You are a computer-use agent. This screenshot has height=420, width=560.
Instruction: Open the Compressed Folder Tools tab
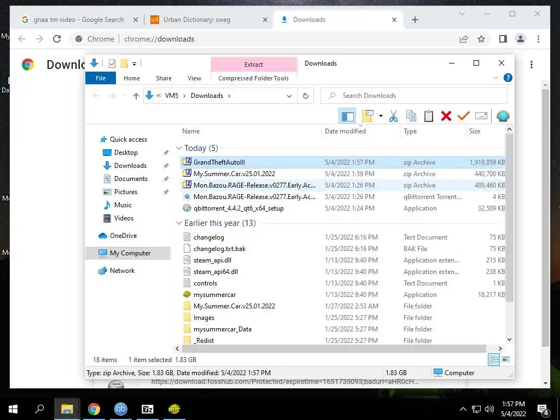click(x=254, y=78)
